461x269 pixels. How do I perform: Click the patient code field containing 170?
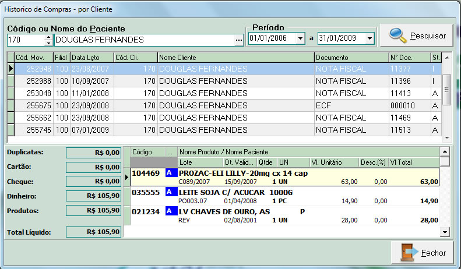26,40
